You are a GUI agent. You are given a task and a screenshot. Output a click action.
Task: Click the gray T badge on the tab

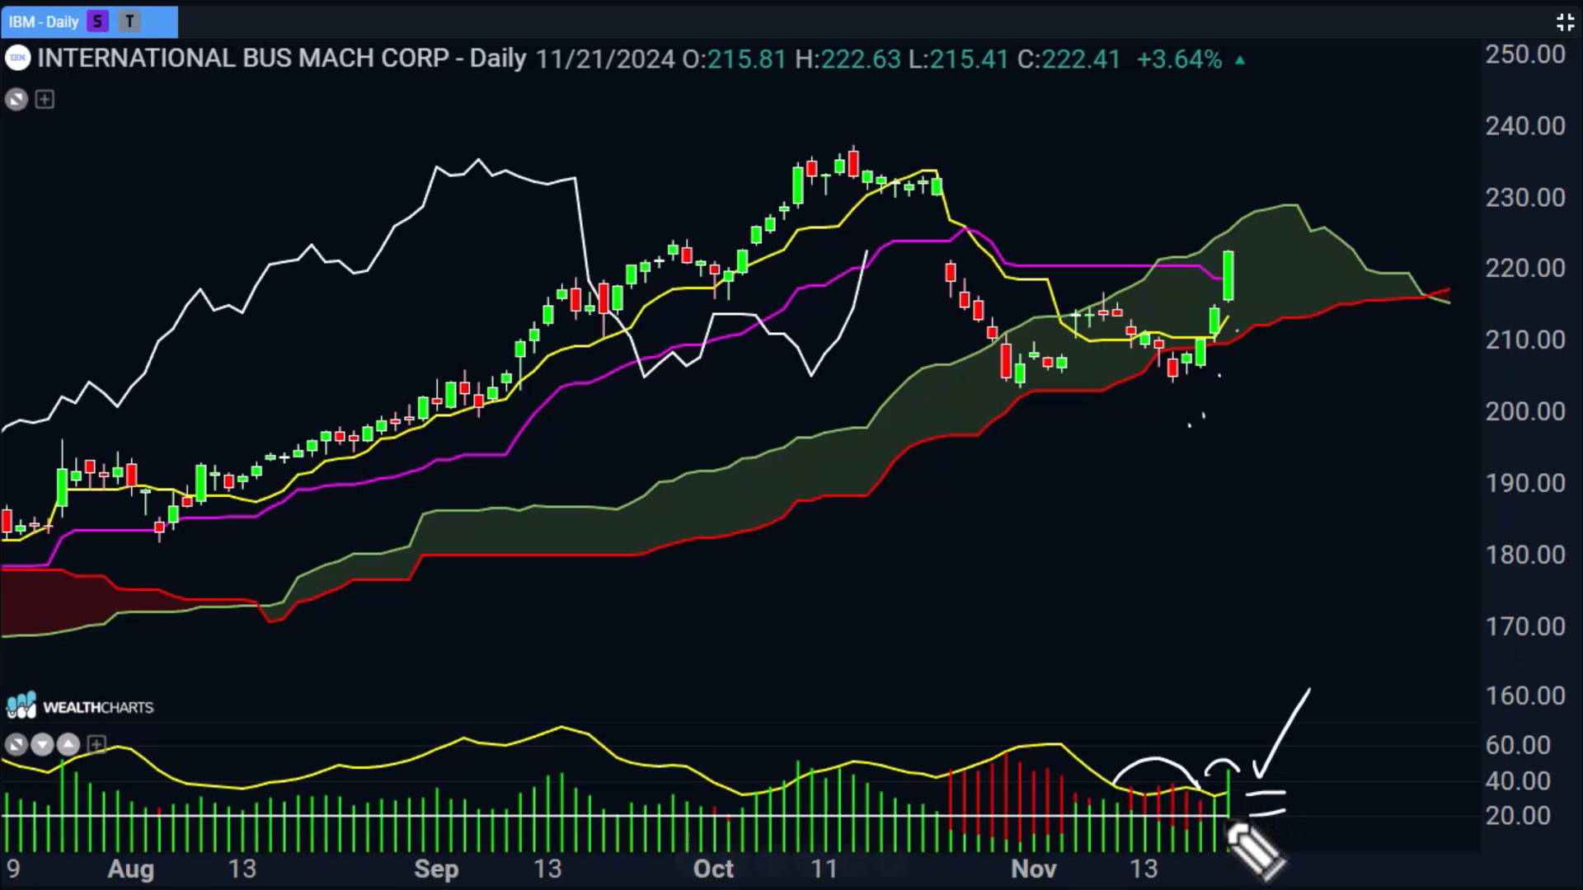tap(129, 21)
